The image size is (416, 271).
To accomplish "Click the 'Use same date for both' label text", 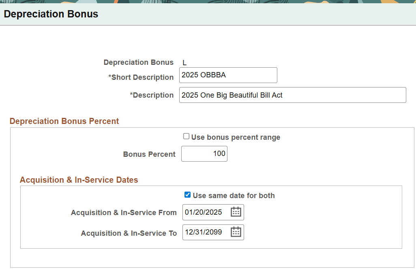I will coord(234,196).
